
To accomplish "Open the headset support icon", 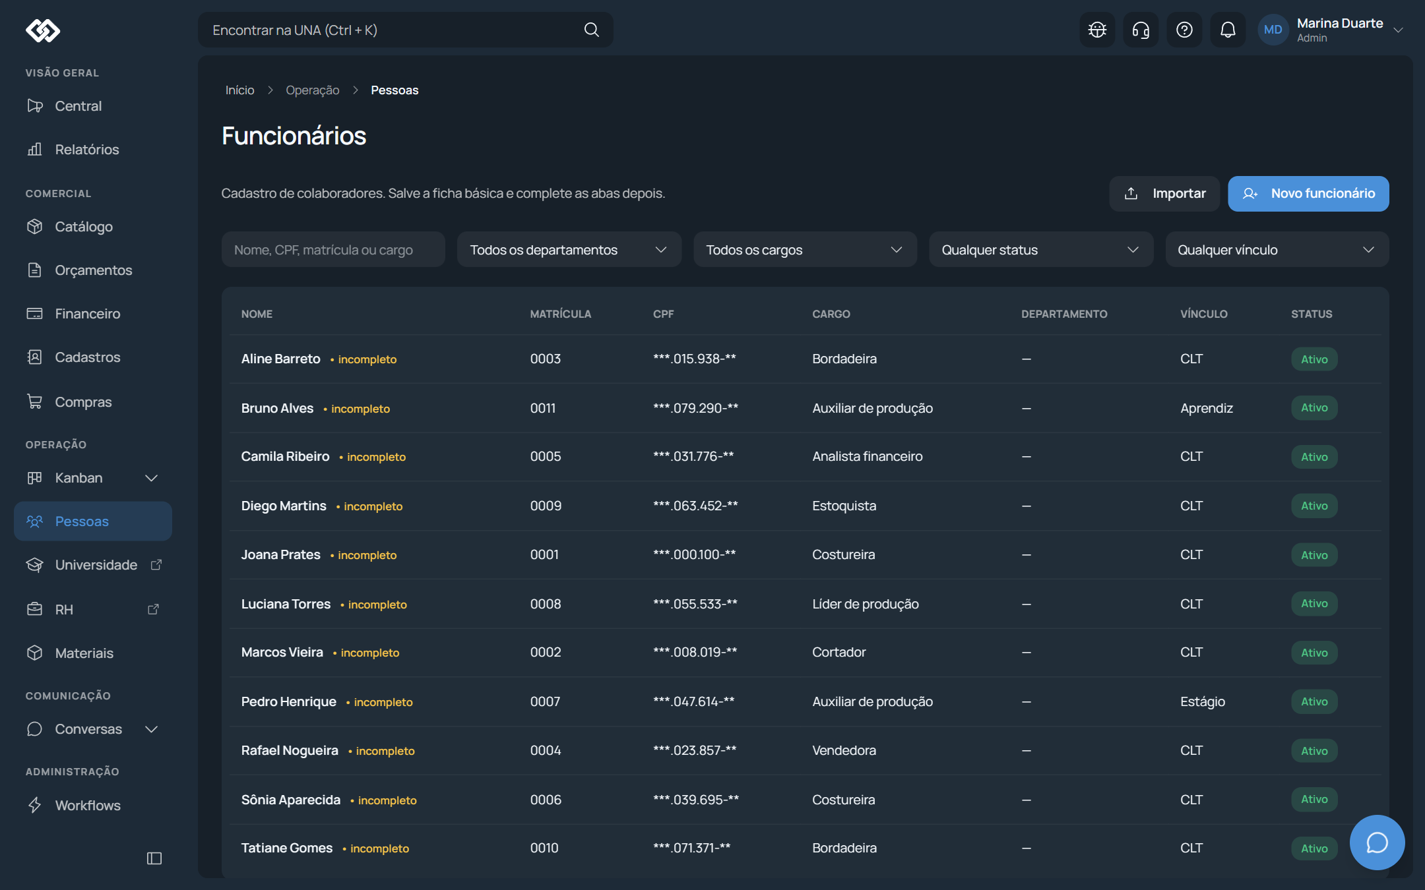I will coord(1141,30).
